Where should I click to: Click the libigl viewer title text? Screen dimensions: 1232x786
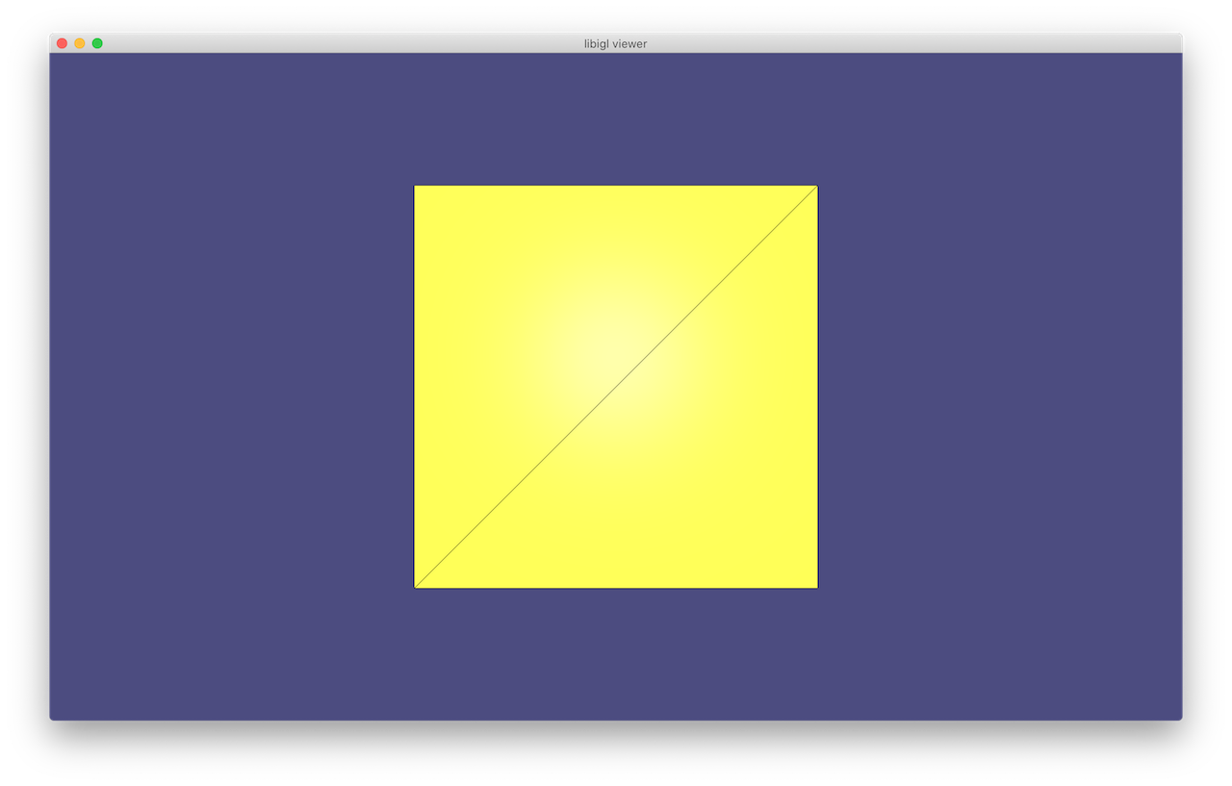(615, 44)
